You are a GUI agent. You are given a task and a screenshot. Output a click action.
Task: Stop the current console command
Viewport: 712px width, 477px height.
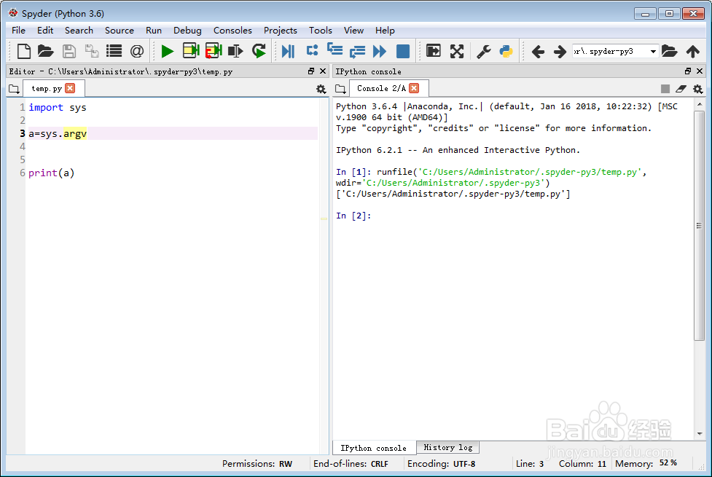[665, 89]
